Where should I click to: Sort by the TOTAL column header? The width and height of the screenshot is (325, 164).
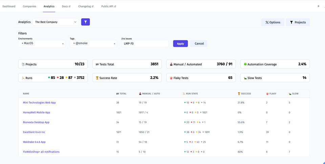(x=121, y=94)
